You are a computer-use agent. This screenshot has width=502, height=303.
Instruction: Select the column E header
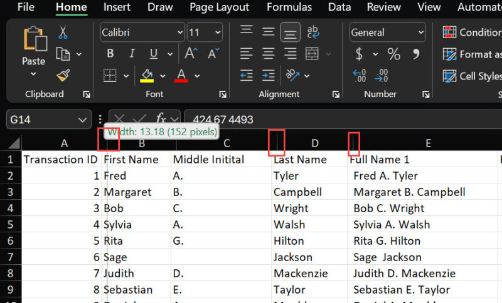click(428, 143)
